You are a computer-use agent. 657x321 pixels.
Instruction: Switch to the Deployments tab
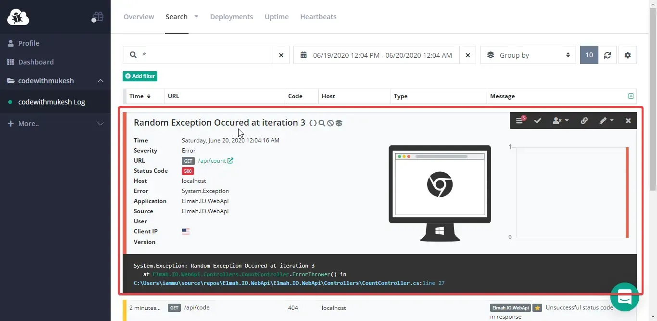231,17
